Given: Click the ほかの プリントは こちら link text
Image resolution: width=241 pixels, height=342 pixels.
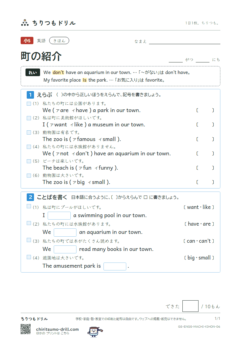Looking at the screenshot, I should [53, 333].
